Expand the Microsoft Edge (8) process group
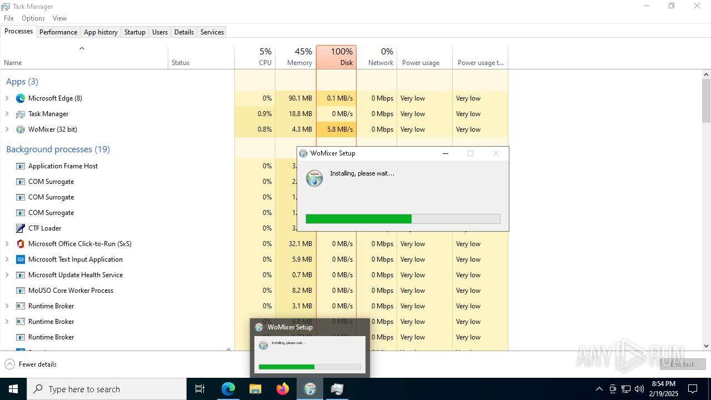711x400 pixels. coord(7,98)
